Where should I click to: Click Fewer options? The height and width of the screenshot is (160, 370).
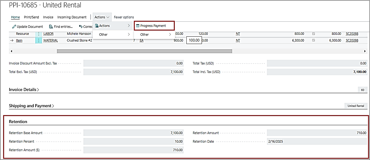point(124,17)
